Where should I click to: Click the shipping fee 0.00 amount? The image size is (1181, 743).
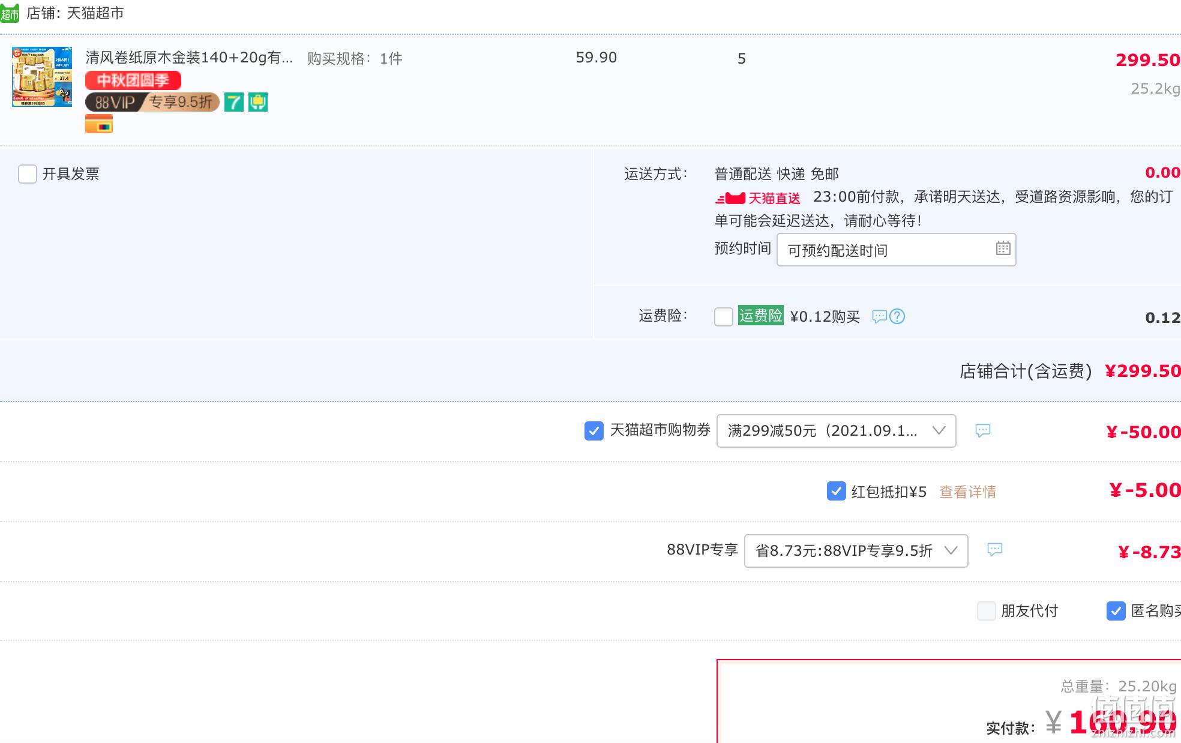tap(1162, 173)
